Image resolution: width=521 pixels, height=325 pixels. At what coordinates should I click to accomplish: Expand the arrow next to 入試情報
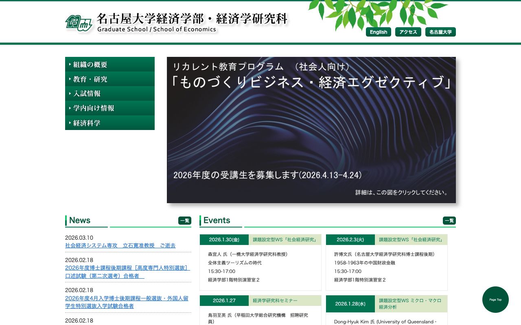coord(70,93)
